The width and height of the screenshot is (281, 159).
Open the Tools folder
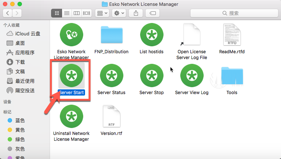[232, 75]
